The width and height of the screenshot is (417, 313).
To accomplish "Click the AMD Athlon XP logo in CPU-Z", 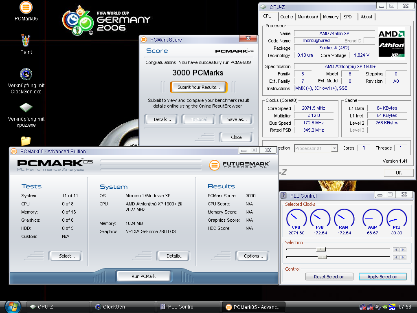I will click(x=391, y=43).
